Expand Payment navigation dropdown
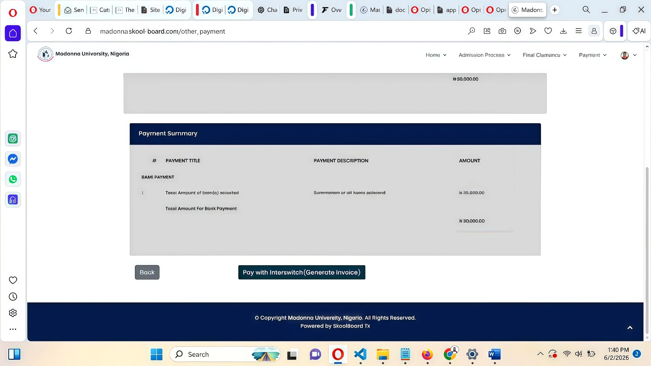 point(593,55)
